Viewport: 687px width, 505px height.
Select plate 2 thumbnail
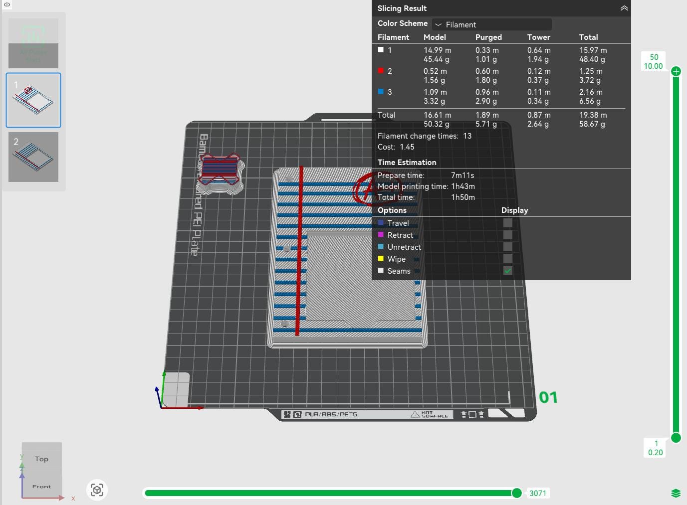click(x=33, y=157)
